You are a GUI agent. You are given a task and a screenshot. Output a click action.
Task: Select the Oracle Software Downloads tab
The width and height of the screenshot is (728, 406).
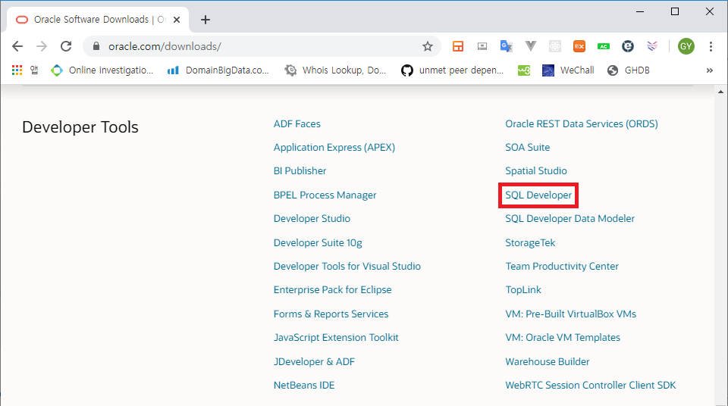[98, 20]
